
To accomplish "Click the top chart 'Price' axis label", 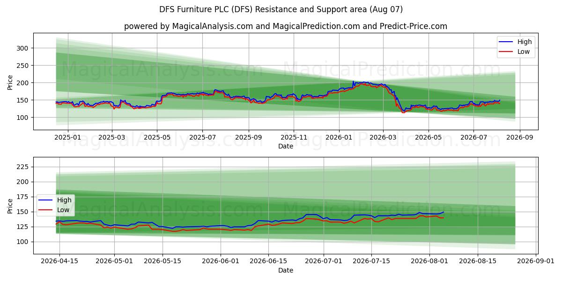I will pyautogui.click(x=10, y=82).
